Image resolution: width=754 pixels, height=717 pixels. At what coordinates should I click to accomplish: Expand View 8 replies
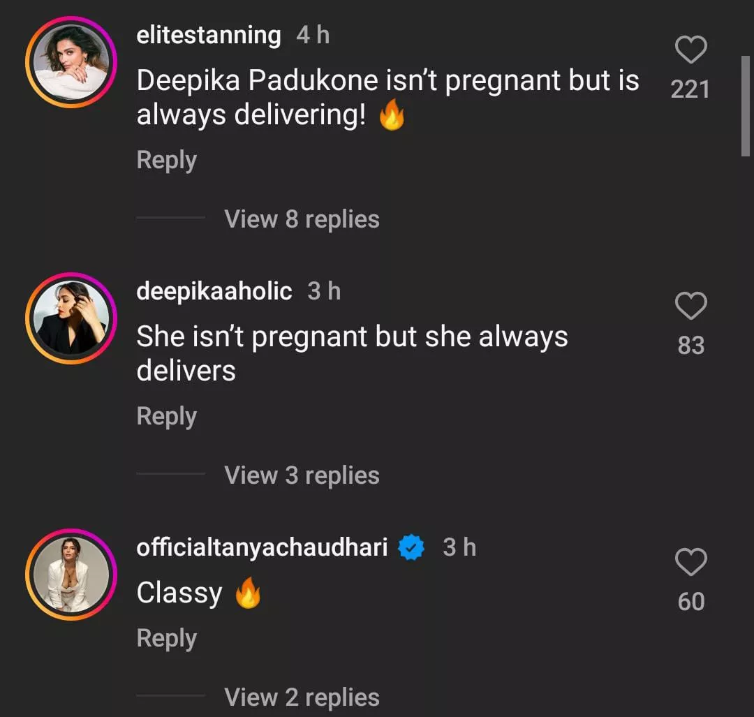click(302, 219)
